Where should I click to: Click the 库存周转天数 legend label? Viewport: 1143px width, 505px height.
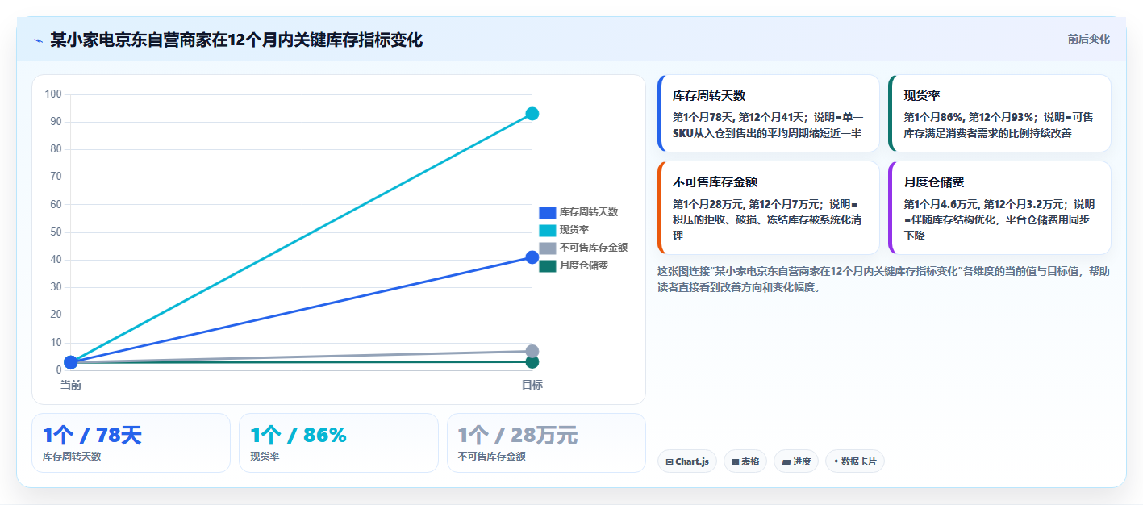coord(589,212)
